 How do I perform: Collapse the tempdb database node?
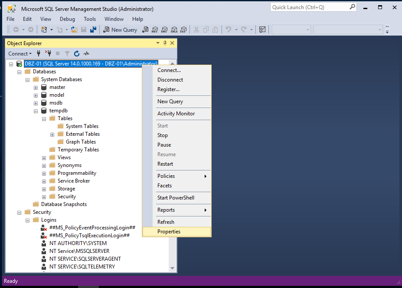tap(36, 111)
